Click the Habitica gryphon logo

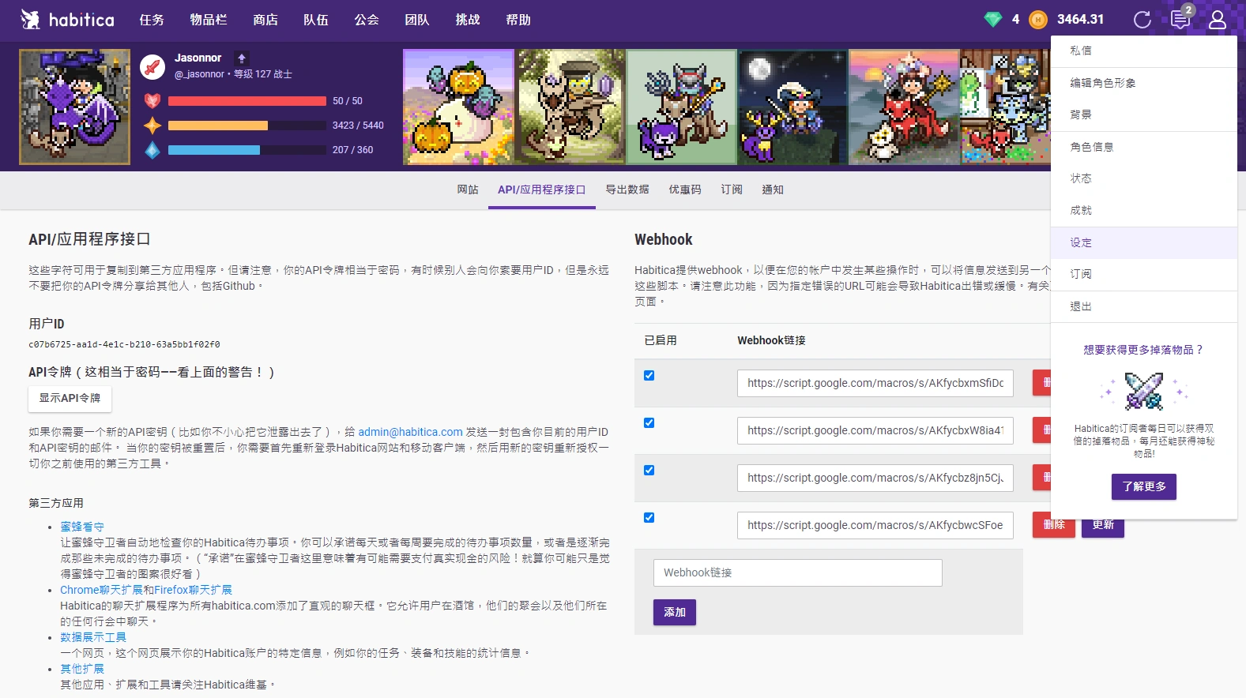[x=30, y=20]
